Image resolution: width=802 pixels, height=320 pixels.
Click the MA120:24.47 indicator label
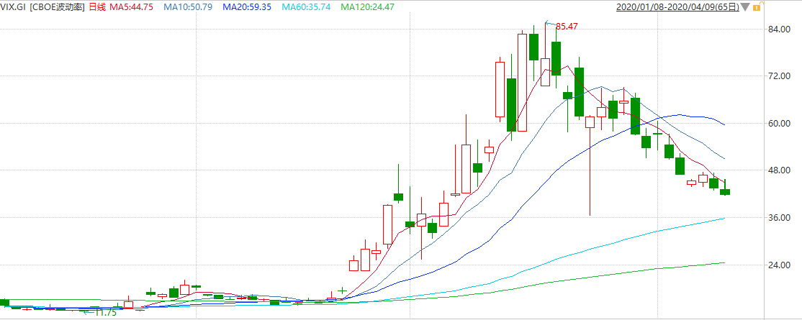[x=368, y=7]
